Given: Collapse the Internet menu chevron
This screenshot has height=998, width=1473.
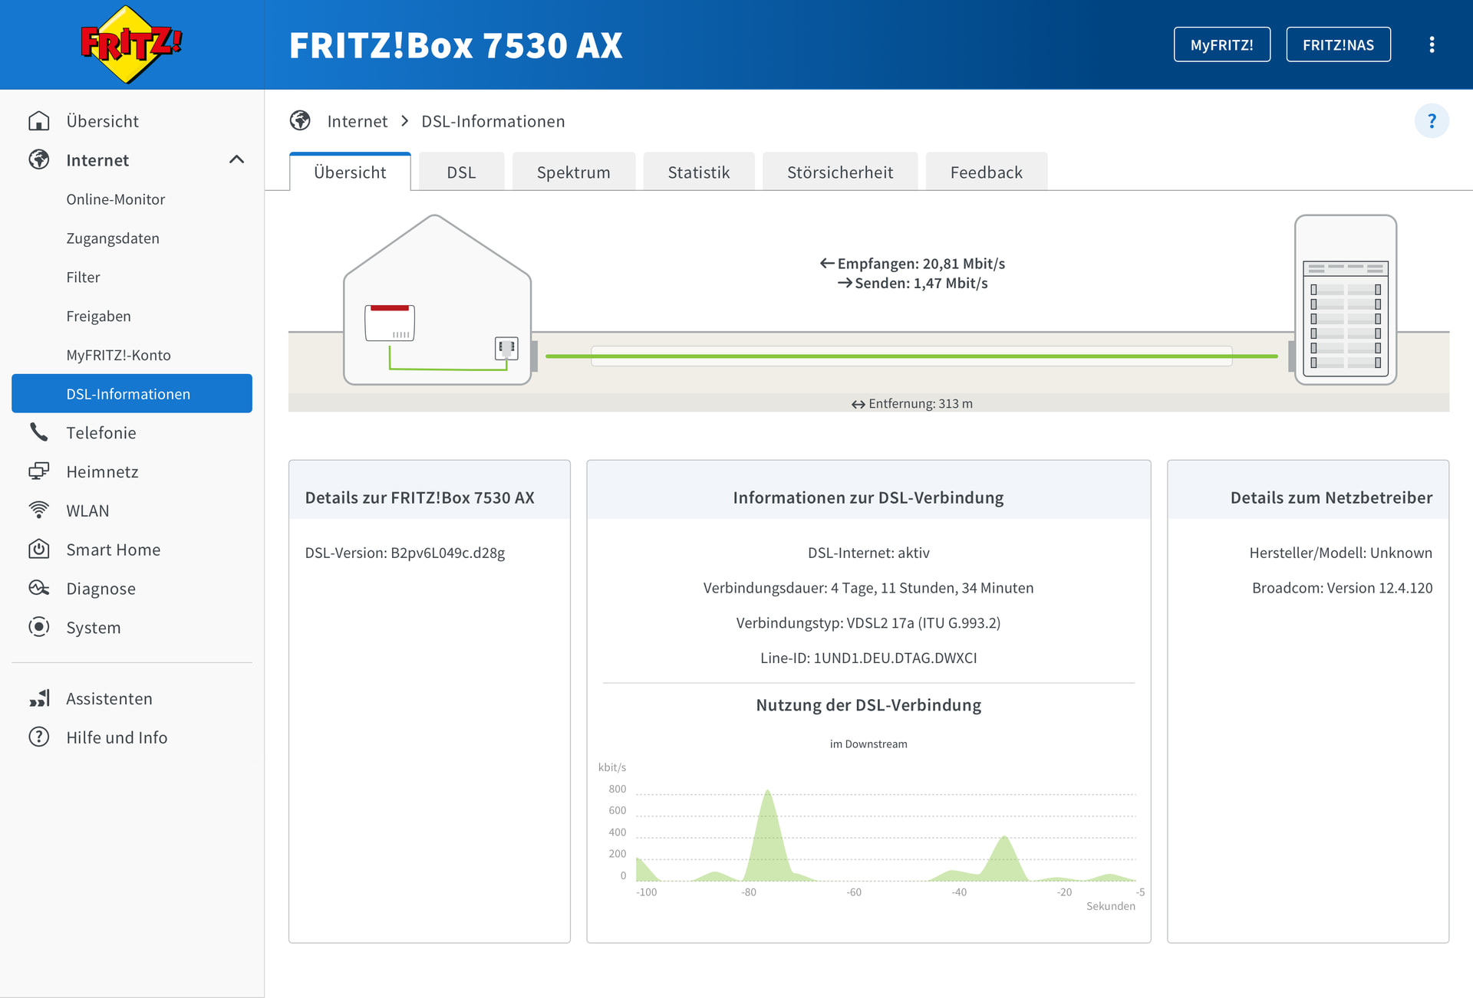Looking at the screenshot, I should tap(236, 159).
